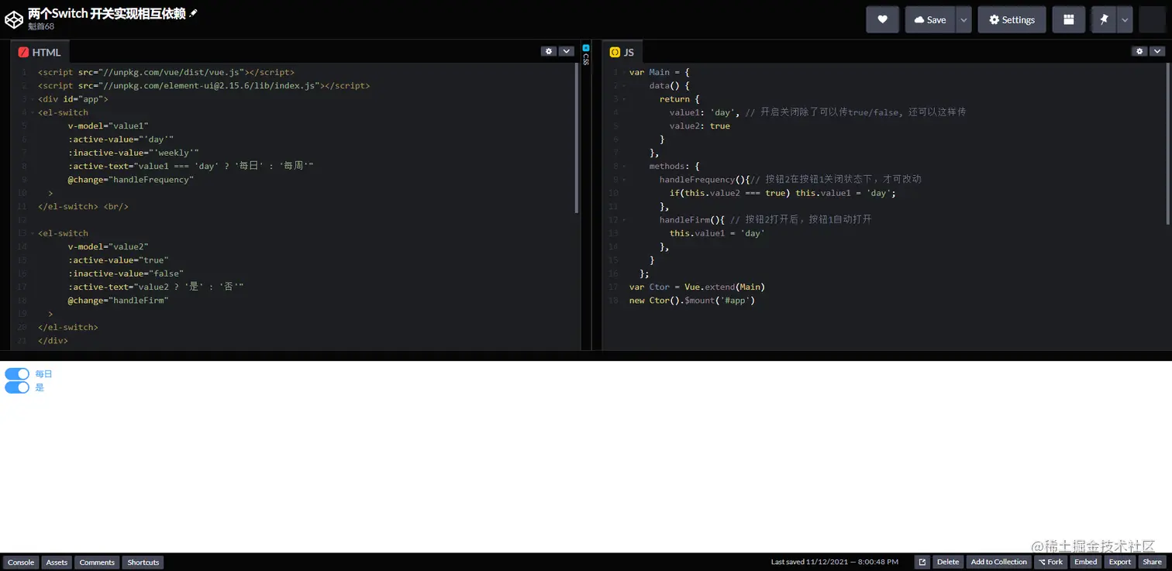Image resolution: width=1172 pixels, height=571 pixels.
Task: Click the Share button
Action: click(x=1152, y=562)
